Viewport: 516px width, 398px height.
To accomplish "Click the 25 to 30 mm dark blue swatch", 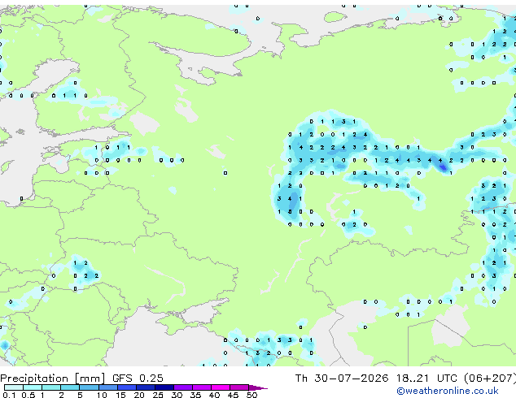I will 164,387.
